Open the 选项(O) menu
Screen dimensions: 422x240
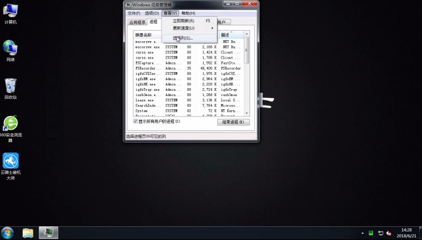pyautogui.click(x=152, y=13)
